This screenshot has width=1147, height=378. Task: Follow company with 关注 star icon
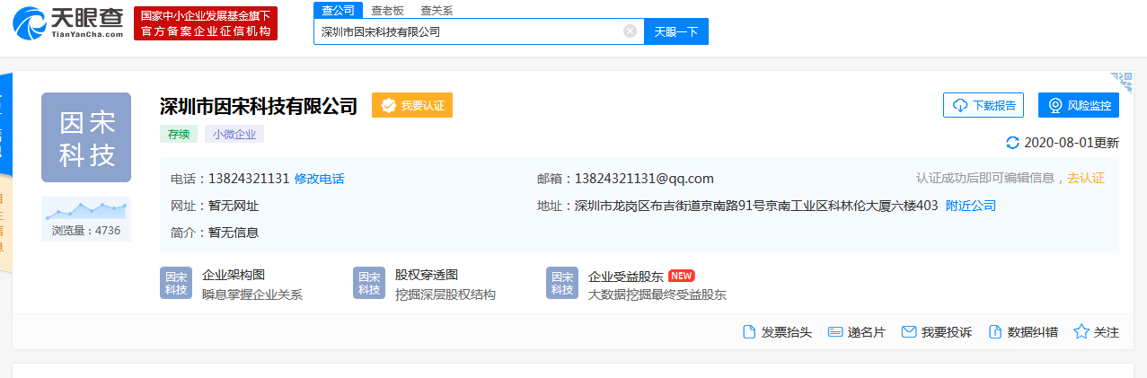[x=1081, y=332]
